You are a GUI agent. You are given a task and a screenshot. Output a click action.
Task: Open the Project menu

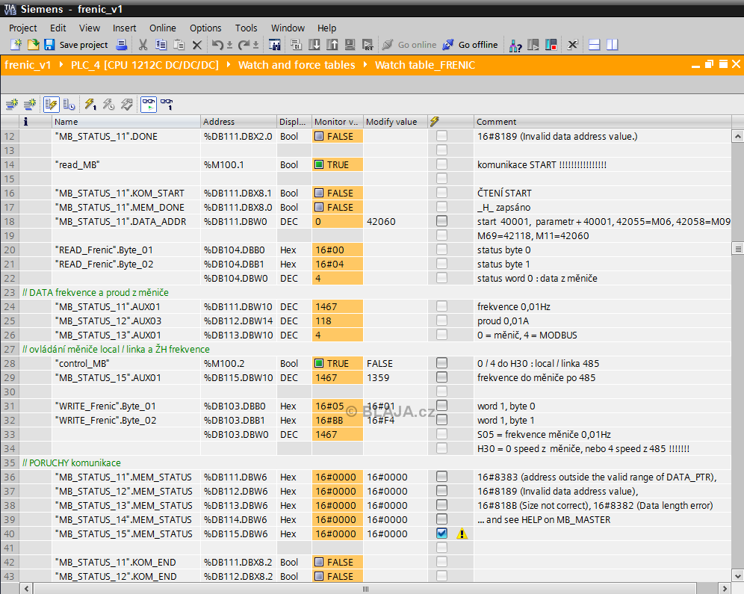pyautogui.click(x=22, y=28)
